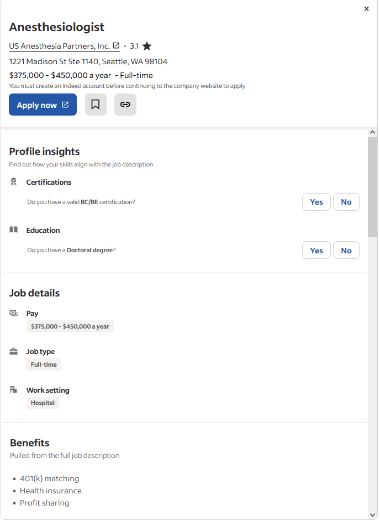Viewport: 380px width, 526px height.
Task: Click the Education book icon
Action: pos(14,230)
